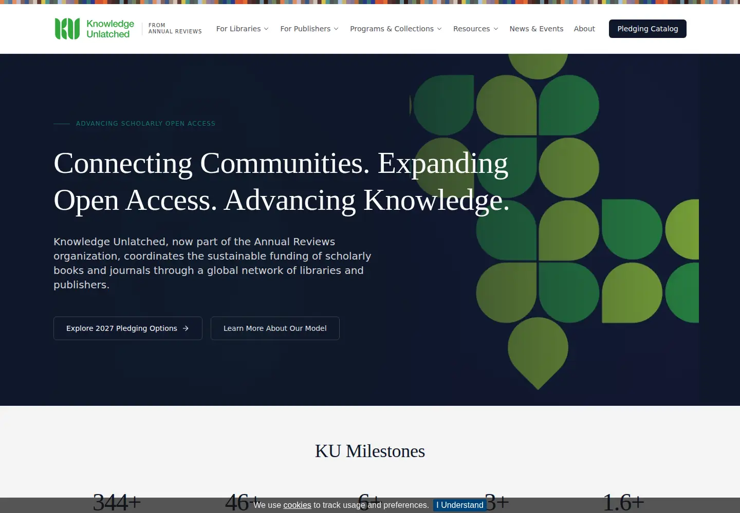Click the Pledging Catalog button
740x513 pixels.
point(647,29)
